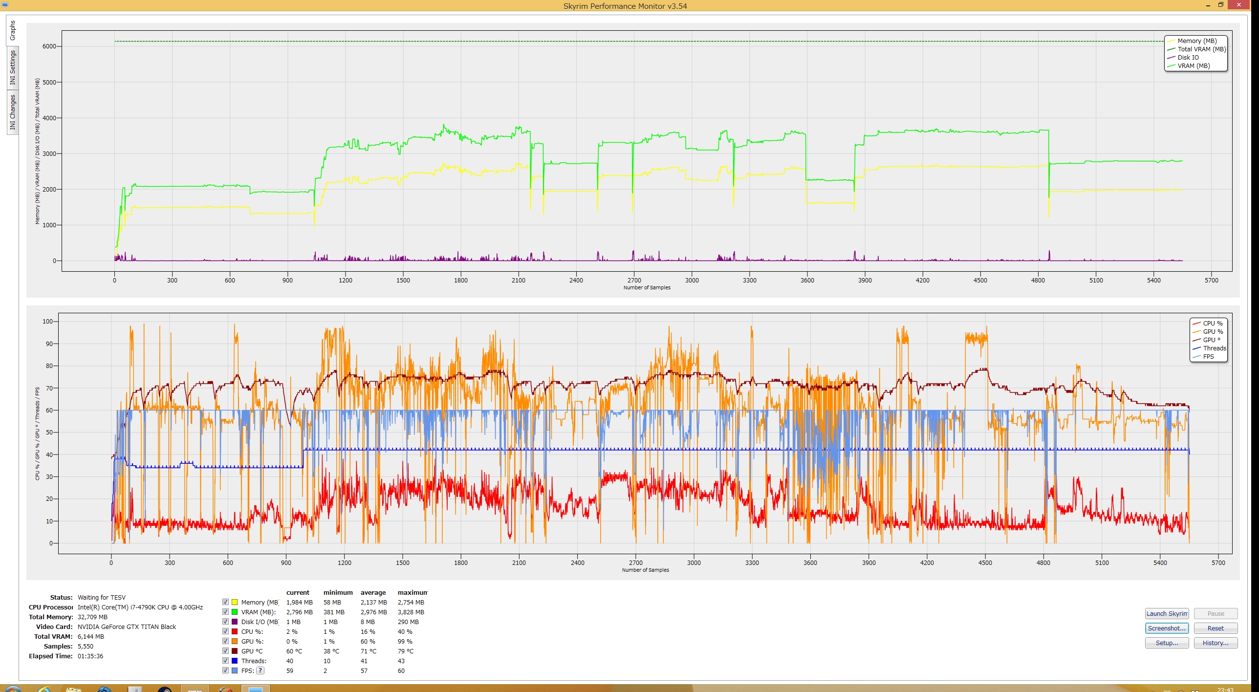Click the '381 MB' minimum VRAM value

tap(334, 612)
